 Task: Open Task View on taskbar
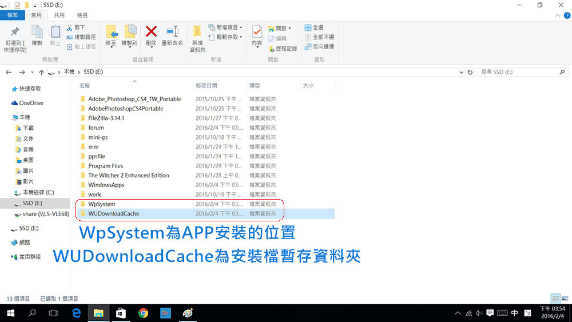pos(54,313)
